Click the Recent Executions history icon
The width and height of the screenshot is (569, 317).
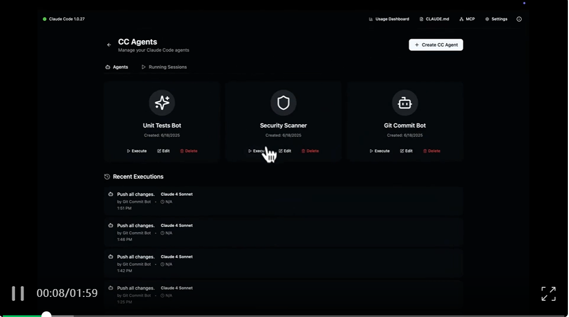point(107,177)
